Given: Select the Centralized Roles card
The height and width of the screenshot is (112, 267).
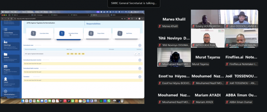Looking at the screenshot, I should point(69,33).
